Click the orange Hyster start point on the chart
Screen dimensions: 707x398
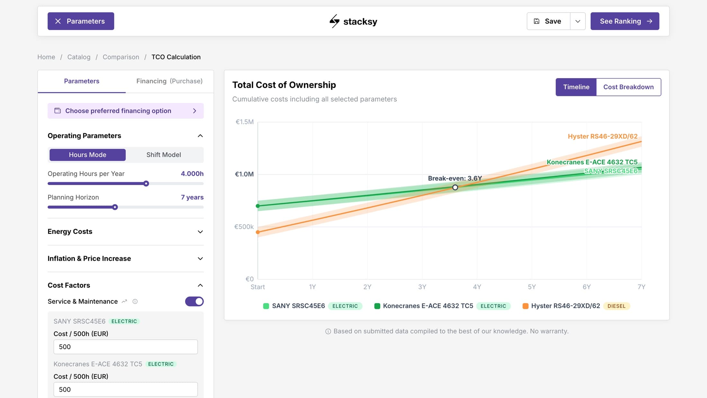(x=258, y=232)
